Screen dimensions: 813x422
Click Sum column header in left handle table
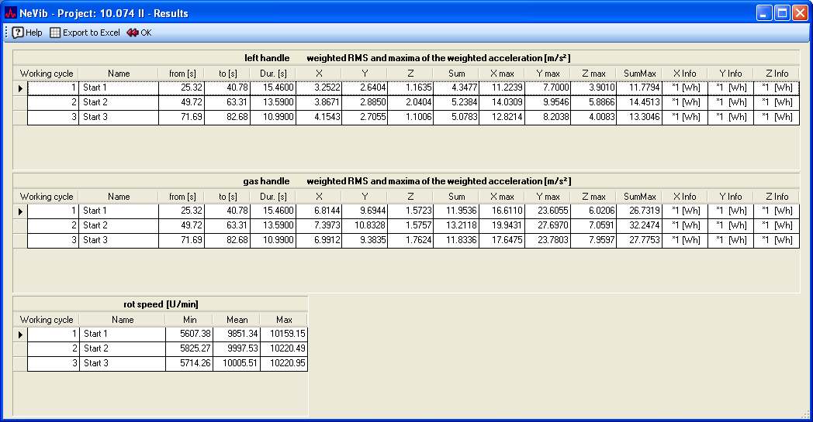(x=456, y=74)
